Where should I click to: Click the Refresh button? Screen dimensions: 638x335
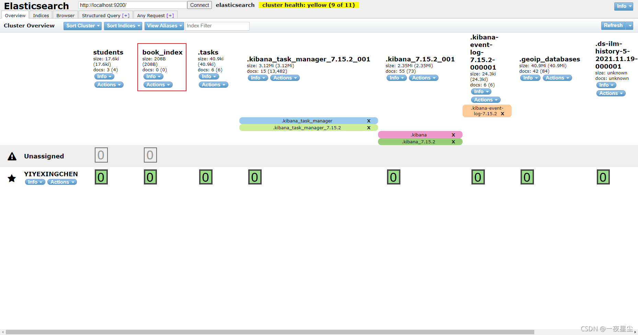(x=613, y=26)
